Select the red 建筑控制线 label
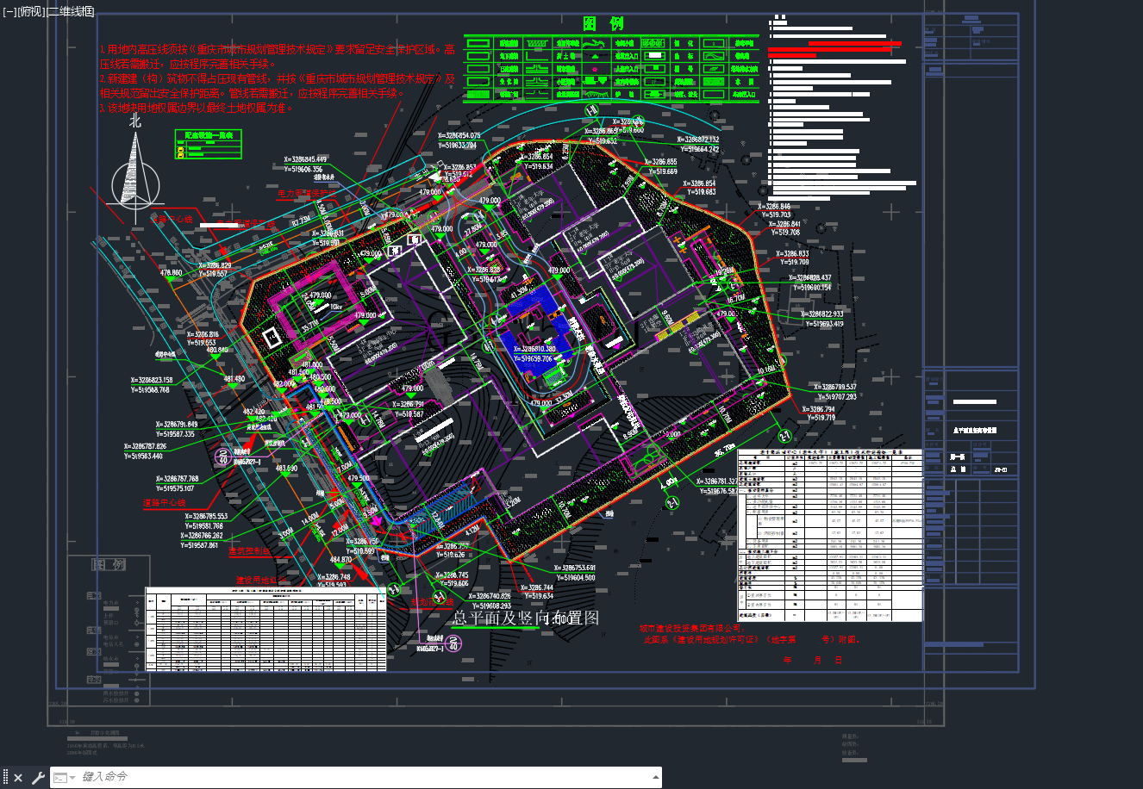This screenshot has width=1143, height=789. (x=249, y=551)
